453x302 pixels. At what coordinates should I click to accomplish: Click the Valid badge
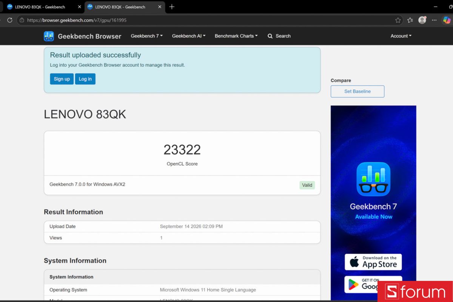tap(307, 185)
